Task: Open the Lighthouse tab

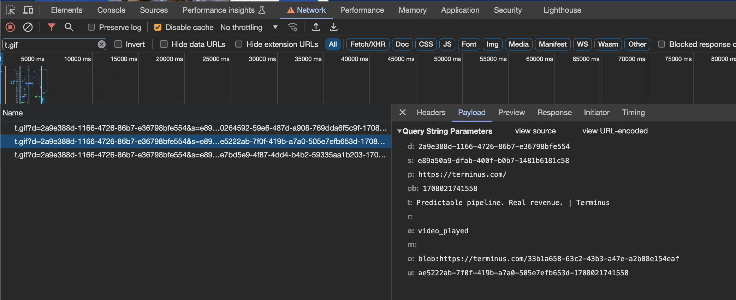Action: [x=562, y=10]
